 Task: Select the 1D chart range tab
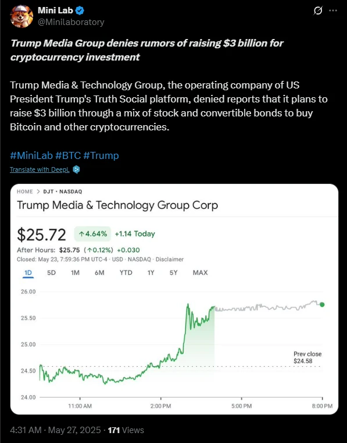coord(28,273)
